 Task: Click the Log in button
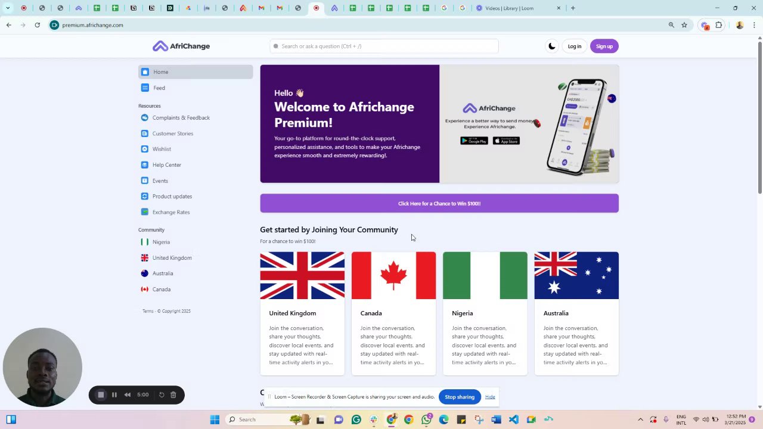click(574, 46)
